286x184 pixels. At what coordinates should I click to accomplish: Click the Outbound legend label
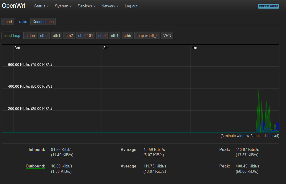coord(35,166)
